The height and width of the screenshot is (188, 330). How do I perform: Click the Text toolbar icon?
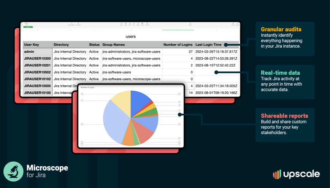[x=134, y=24]
